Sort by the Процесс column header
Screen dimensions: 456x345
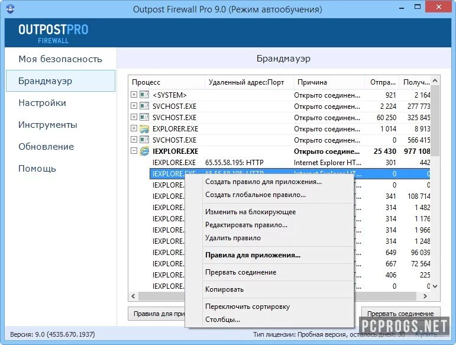(167, 82)
